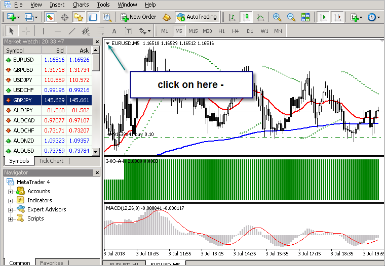Select the Fibonacci Retracement tool
The width and height of the screenshot is (385, 266).
pyautogui.click(x=100, y=31)
